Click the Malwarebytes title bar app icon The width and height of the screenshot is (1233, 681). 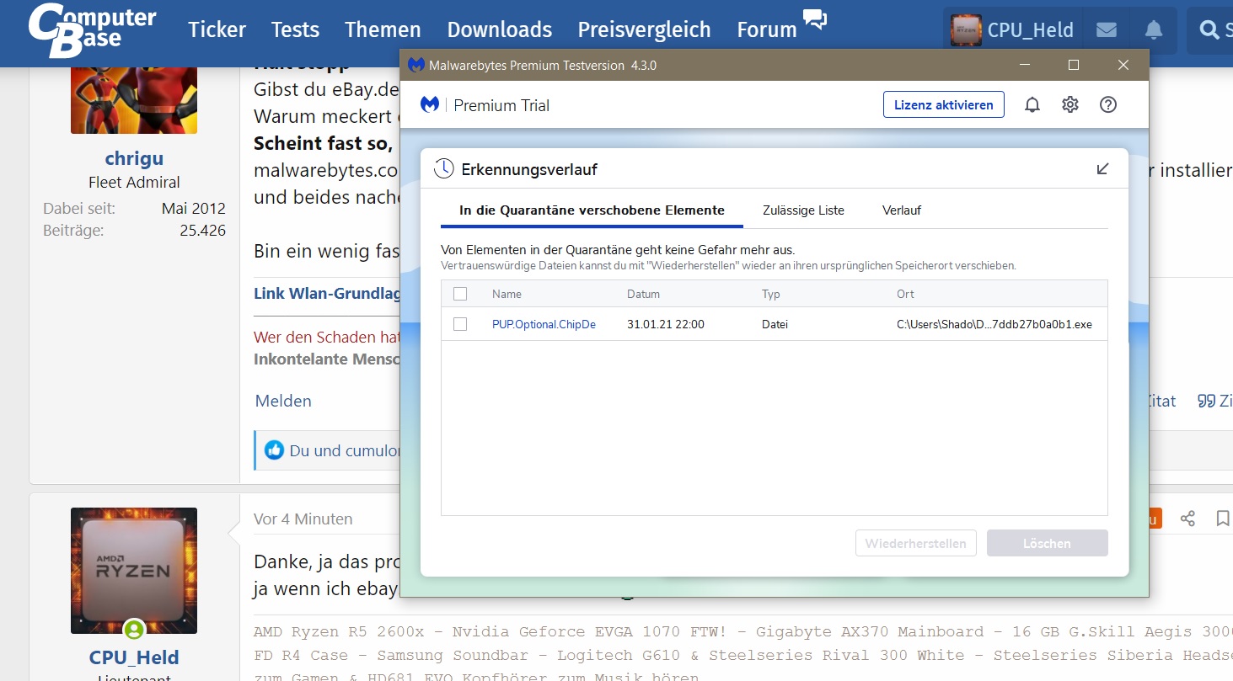[415, 65]
